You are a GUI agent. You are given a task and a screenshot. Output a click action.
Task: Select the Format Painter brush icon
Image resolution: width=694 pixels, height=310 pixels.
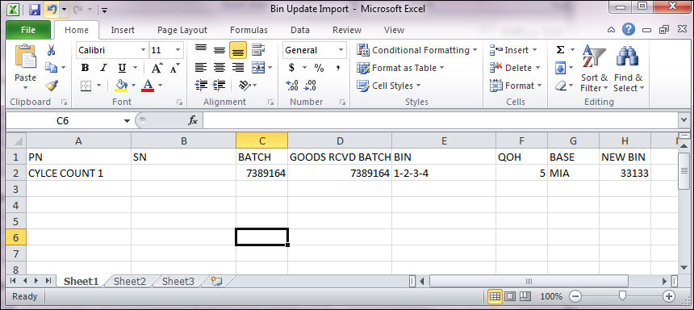[52, 86]
